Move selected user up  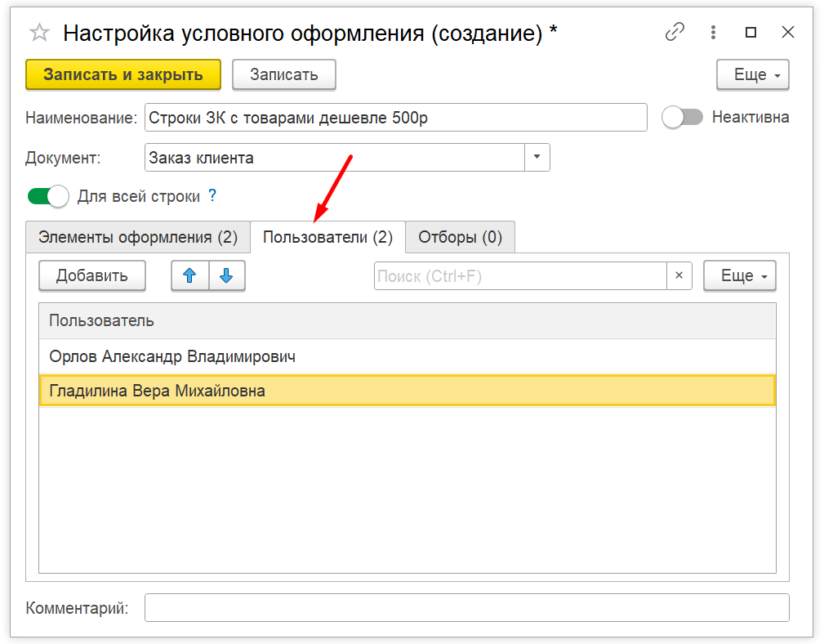(x=189, y=275)
